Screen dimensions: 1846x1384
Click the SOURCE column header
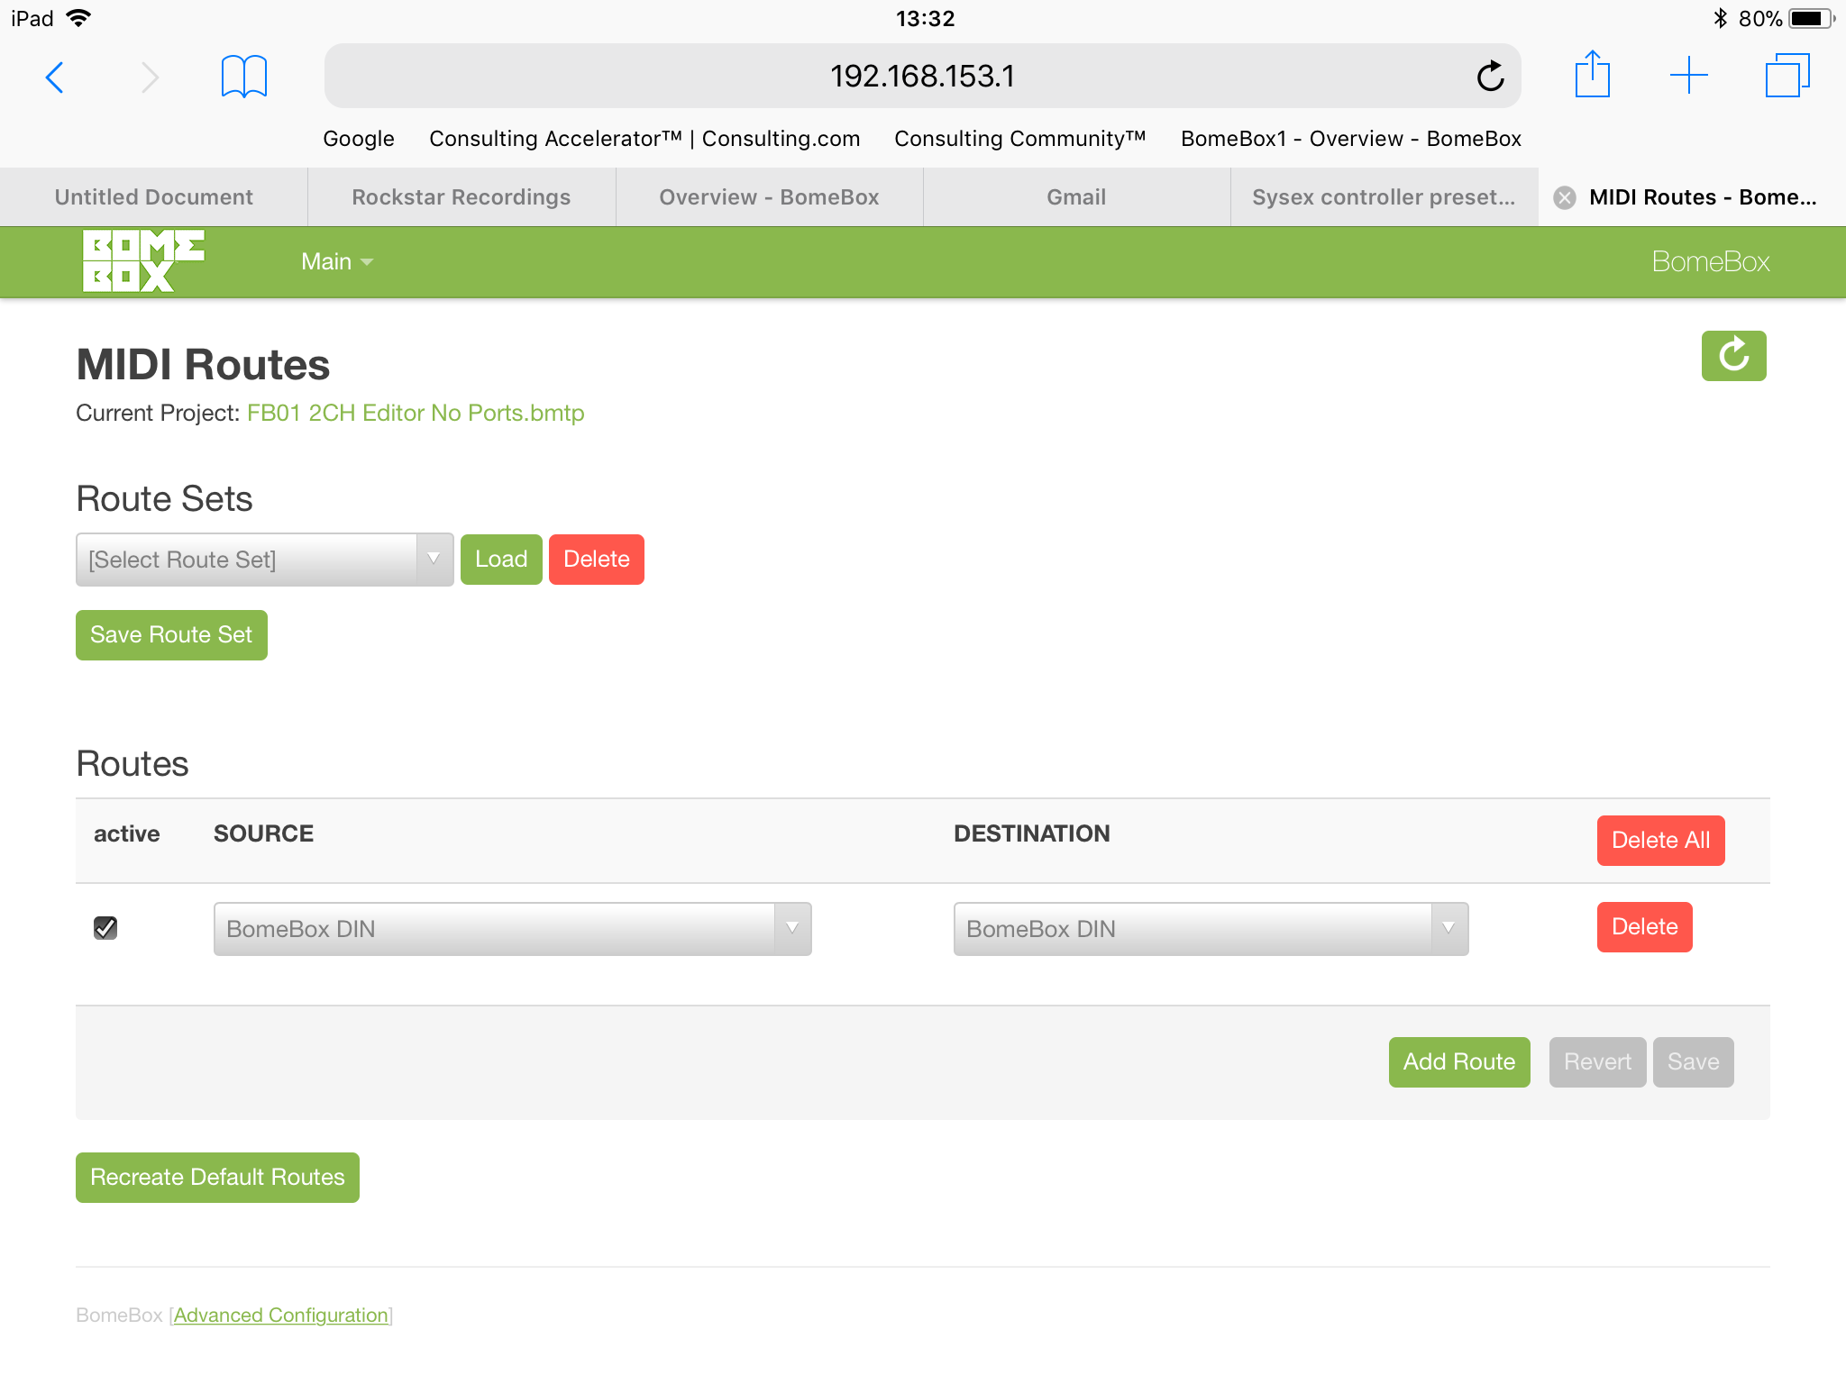click(263, 833)
